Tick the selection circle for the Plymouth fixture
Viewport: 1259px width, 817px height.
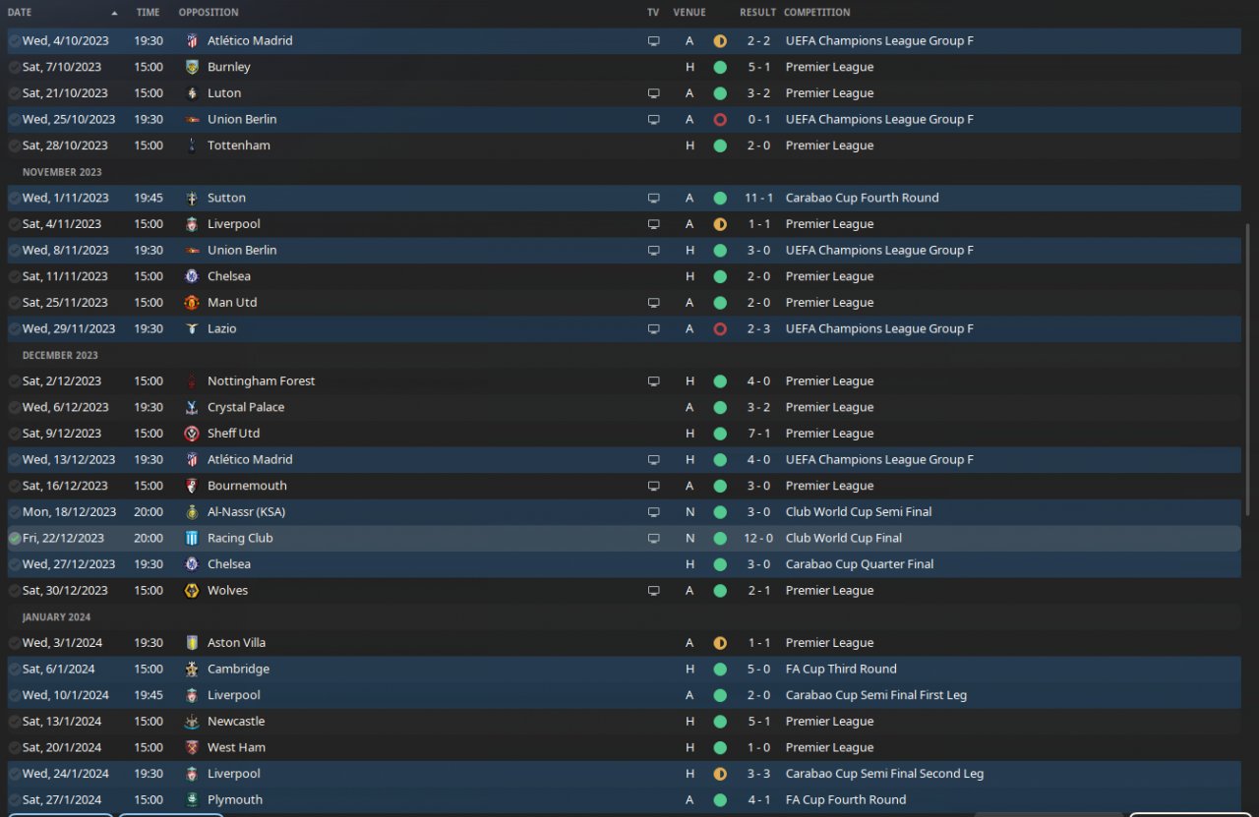[x=14, y=800]
